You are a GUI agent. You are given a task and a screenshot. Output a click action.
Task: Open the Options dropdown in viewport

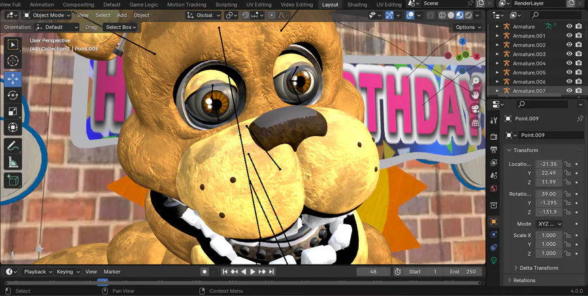(468, 27)
